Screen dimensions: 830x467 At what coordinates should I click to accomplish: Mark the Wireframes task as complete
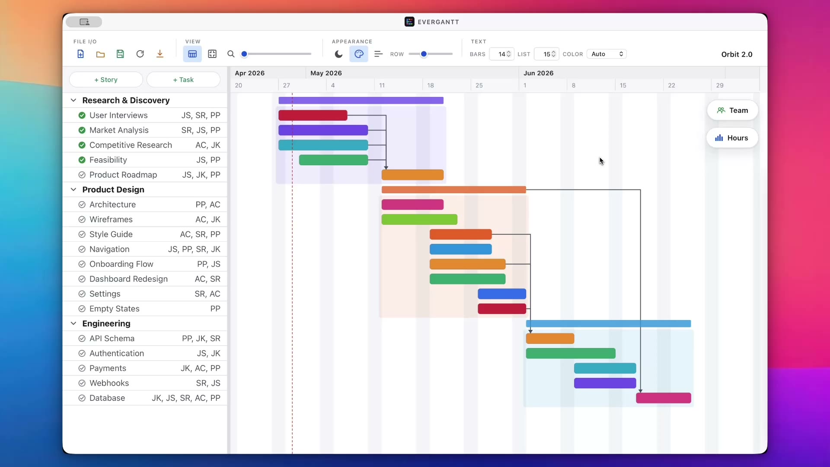[x=82, y=220]
